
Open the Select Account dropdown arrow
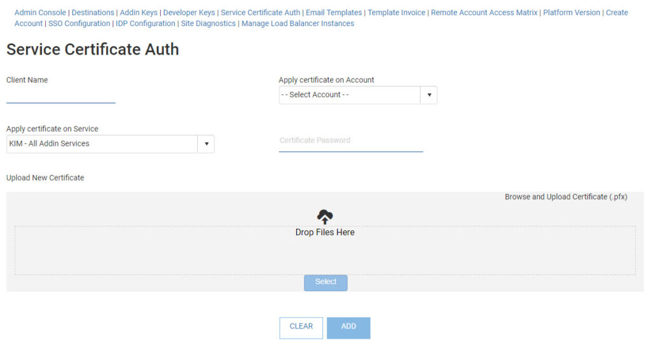(429, 95)
